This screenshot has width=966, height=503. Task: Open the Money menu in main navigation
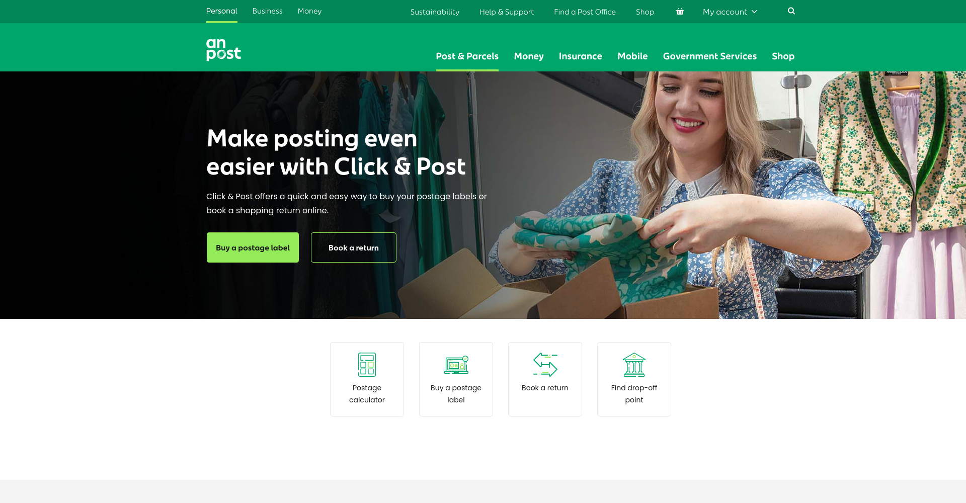click(x=529, y=56)
